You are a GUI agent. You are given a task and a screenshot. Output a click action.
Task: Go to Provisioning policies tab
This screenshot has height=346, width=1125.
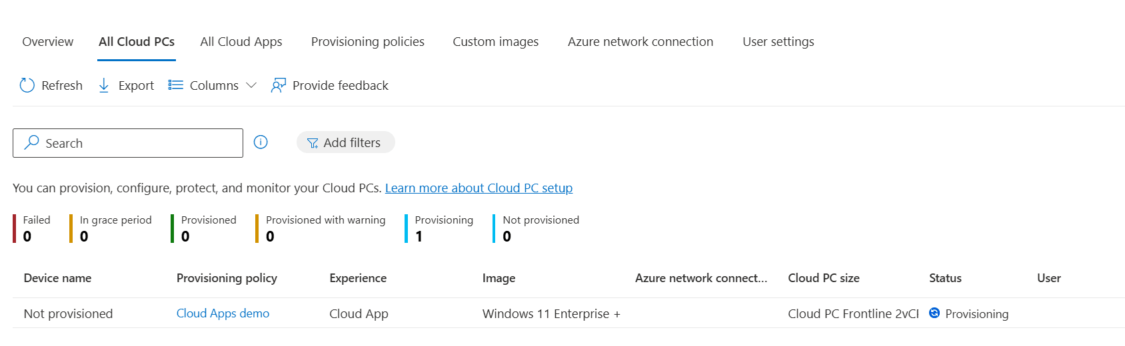pos(367,42)
